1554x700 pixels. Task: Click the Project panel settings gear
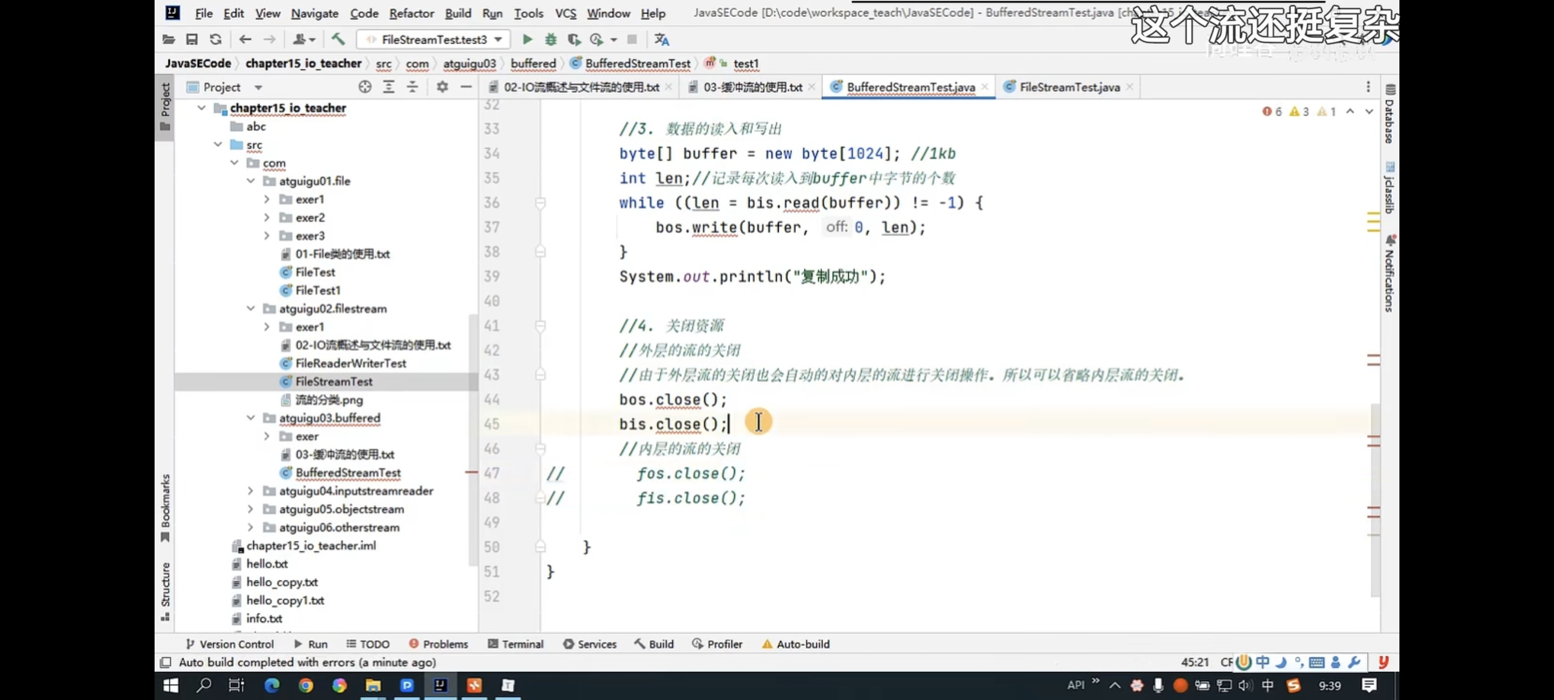pyautogui.click(x=442, y=87)
